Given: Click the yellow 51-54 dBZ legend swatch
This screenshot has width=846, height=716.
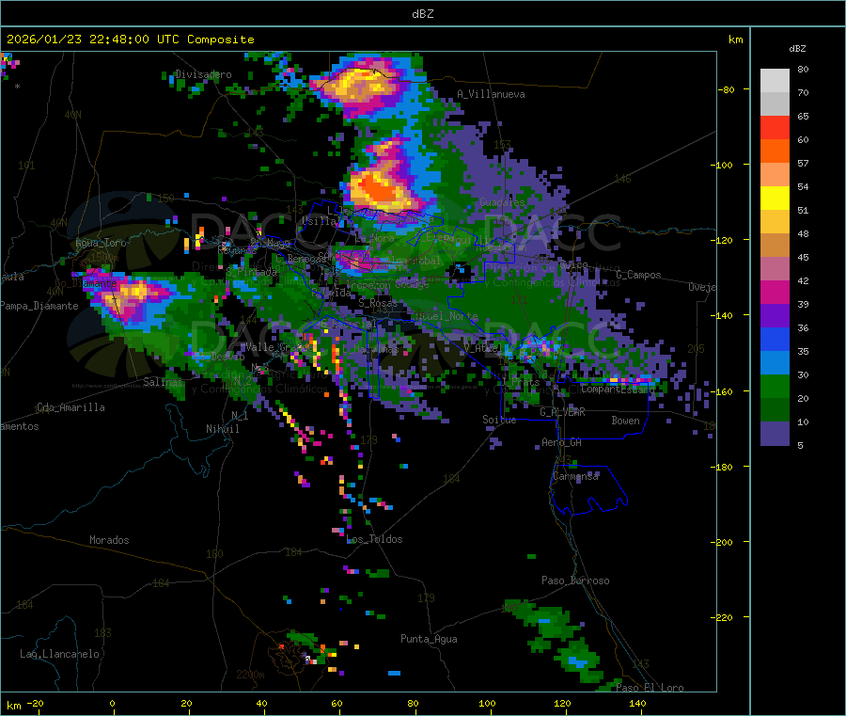Looking at the screenshot, I should point(775,199).
